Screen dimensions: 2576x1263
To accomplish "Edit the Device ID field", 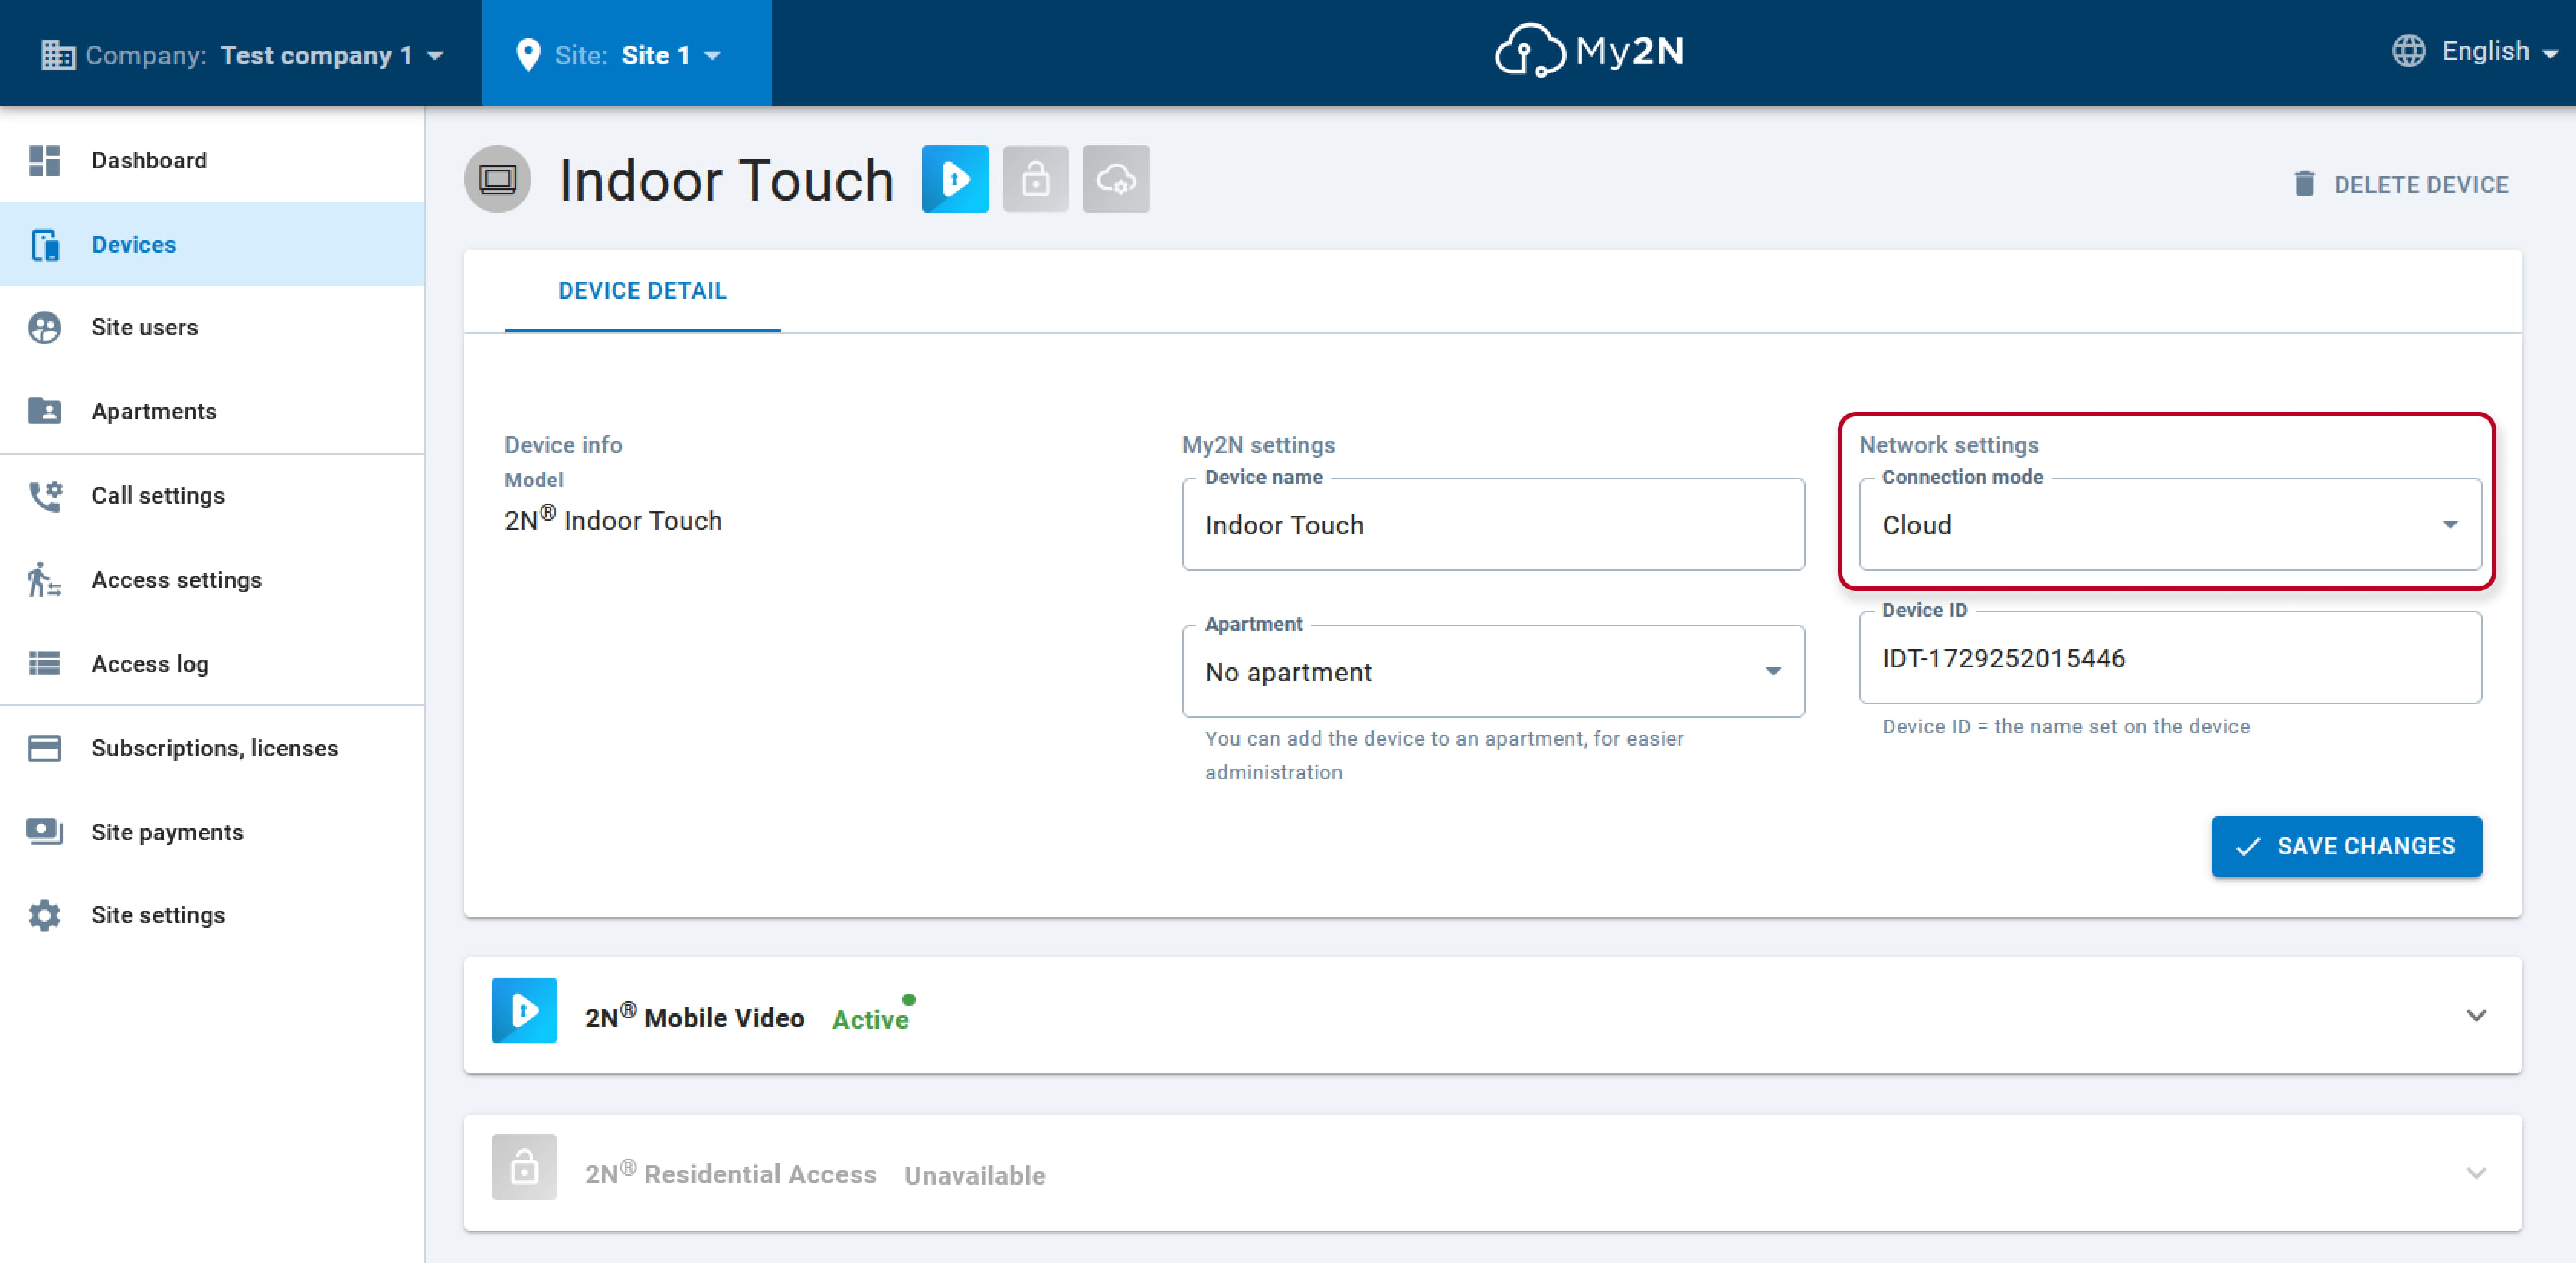I will (2170, 657).
